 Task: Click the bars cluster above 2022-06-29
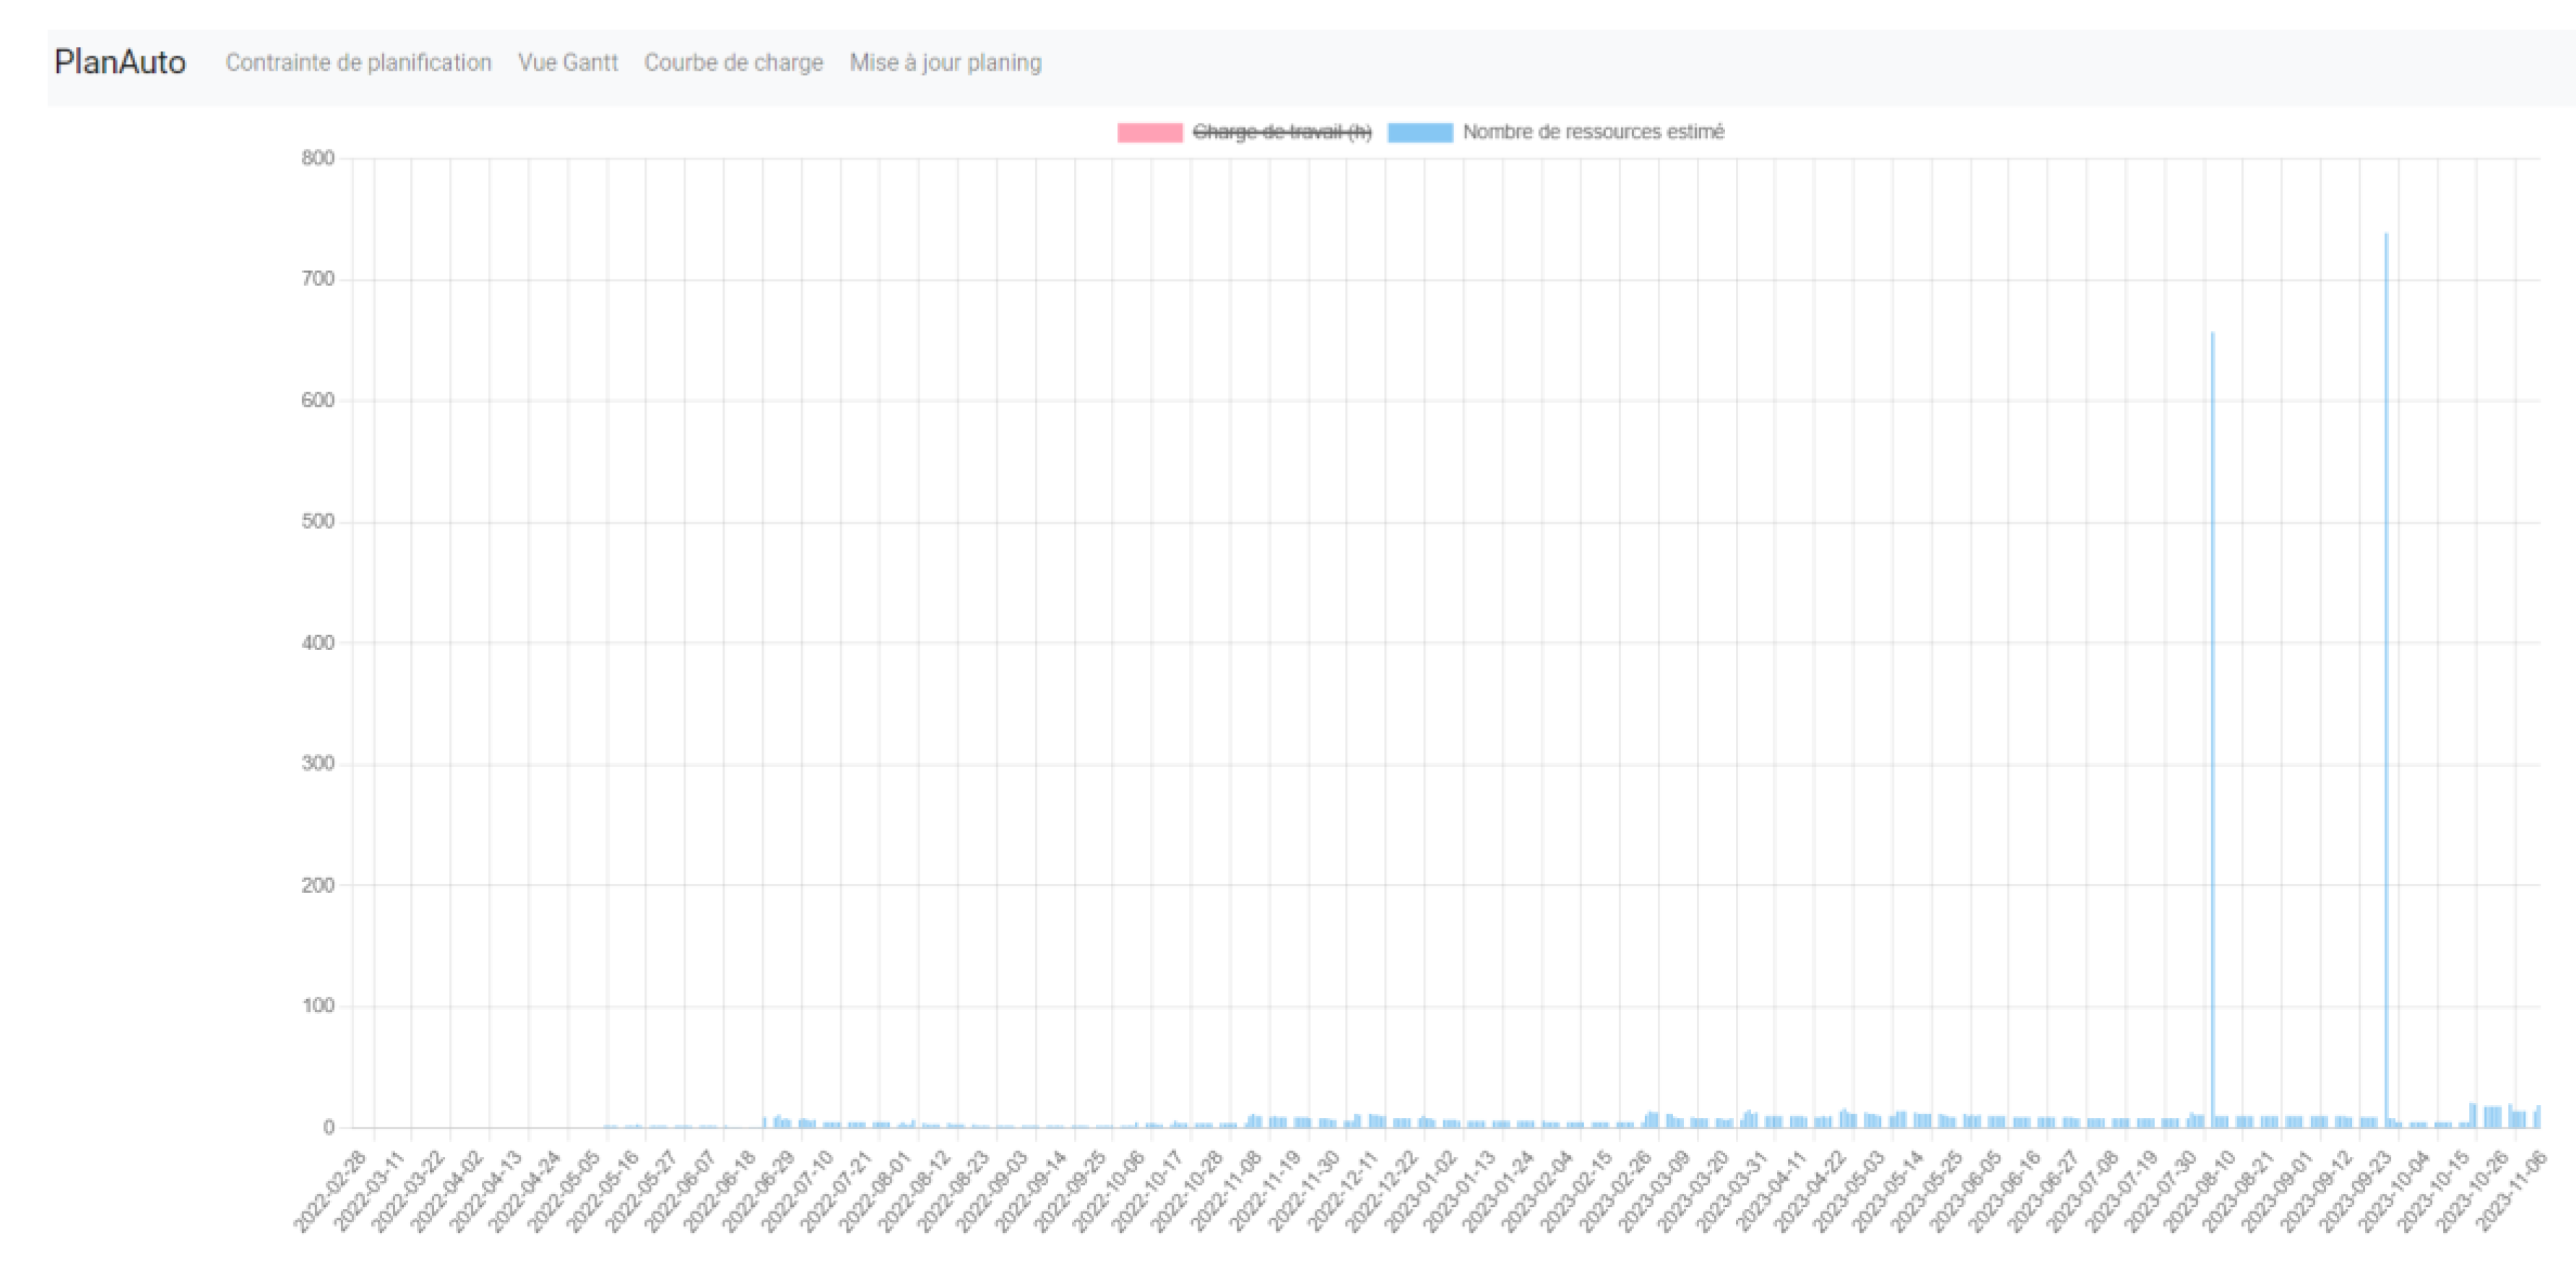tap(781, 1122)
